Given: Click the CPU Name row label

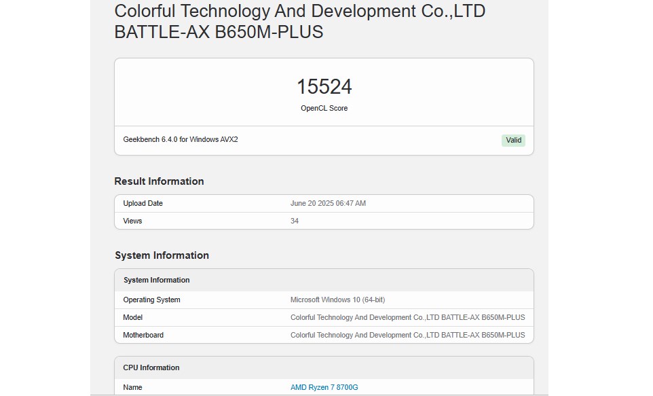Looking at the screenshot, I should pyautogui.click(x=132, y=387).
